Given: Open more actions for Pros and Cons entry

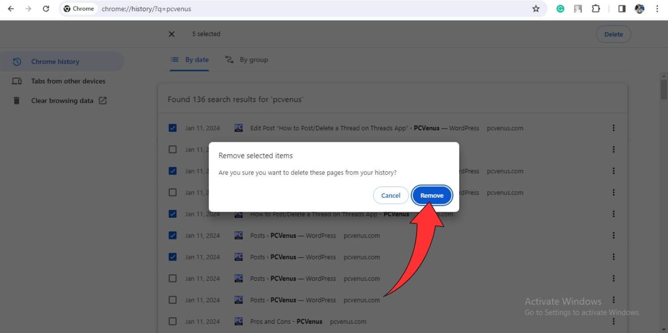Looking at the screenshot, I should point(613,321).
